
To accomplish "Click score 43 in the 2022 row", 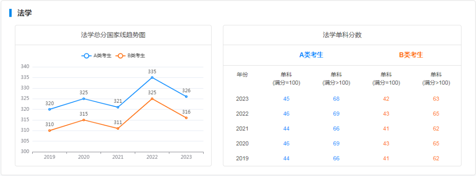I will click(386, 114).
